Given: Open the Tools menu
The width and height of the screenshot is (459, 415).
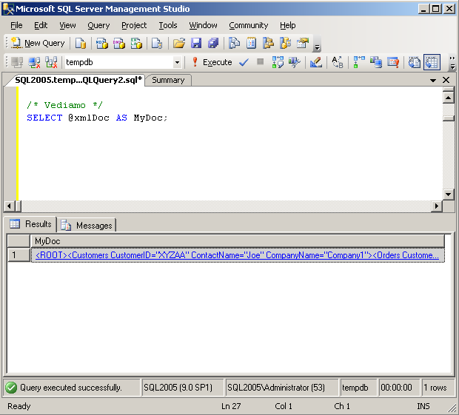Looking at the screenshot, I should point(168,25).
